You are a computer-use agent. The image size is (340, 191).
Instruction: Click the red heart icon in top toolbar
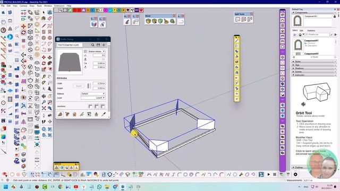[x=141, y=10]
